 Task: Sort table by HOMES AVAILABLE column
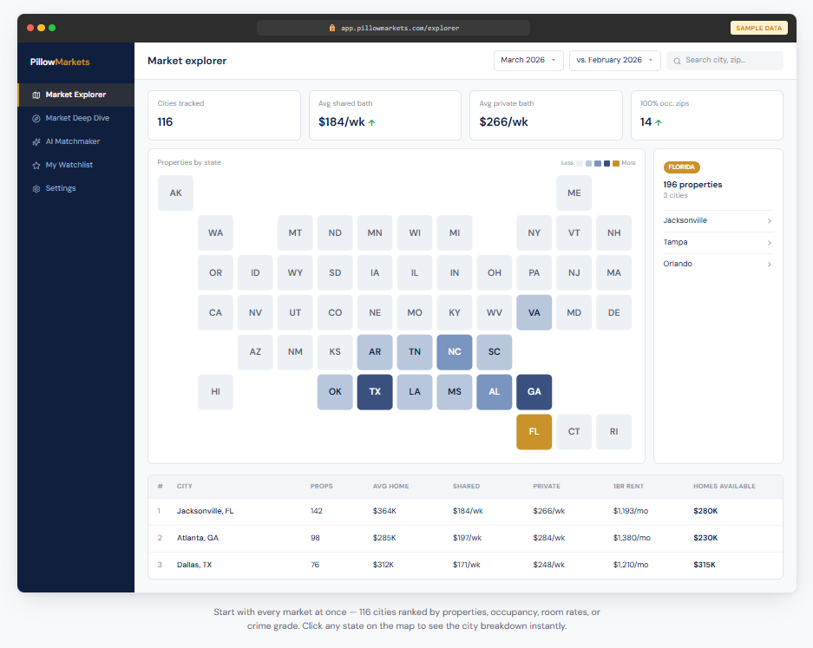click(x=724, y=487)
